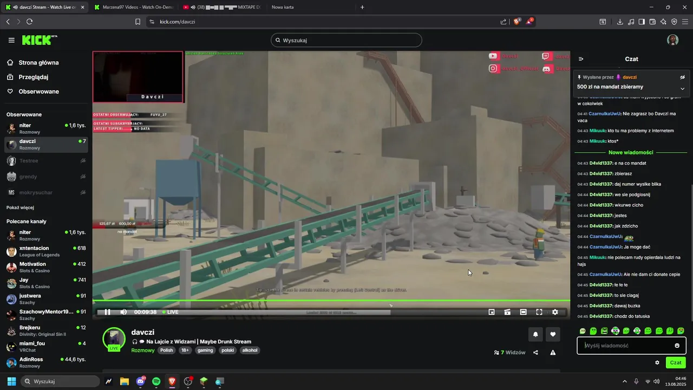Open recommended channel AdinRoss
Image resolution: width=693 pixels, height=390 pixels.
[x=46, y=362]
